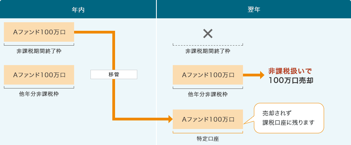The image size is (351, 145).
Task: Select the 年内 header column
Action: pyautogui.click(x=78, y=9)
